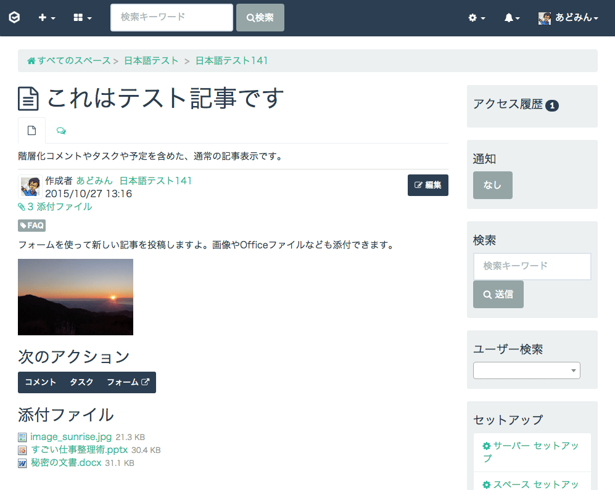
Task: Open the あどみん user account menu
Action: [x=568, y=18]
